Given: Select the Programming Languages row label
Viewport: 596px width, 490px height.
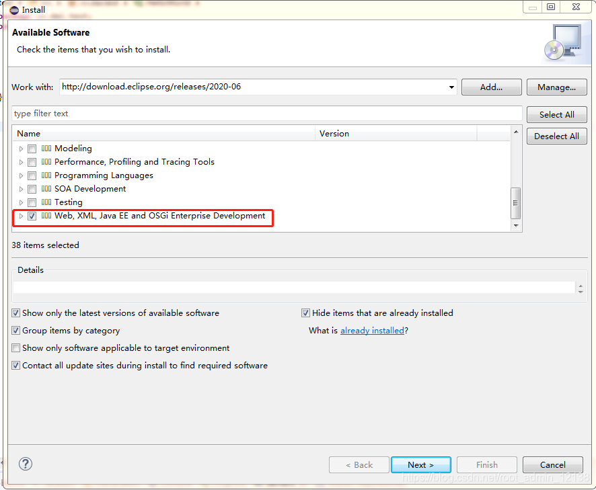Looking at the screenshot, I should coord(104,175).
